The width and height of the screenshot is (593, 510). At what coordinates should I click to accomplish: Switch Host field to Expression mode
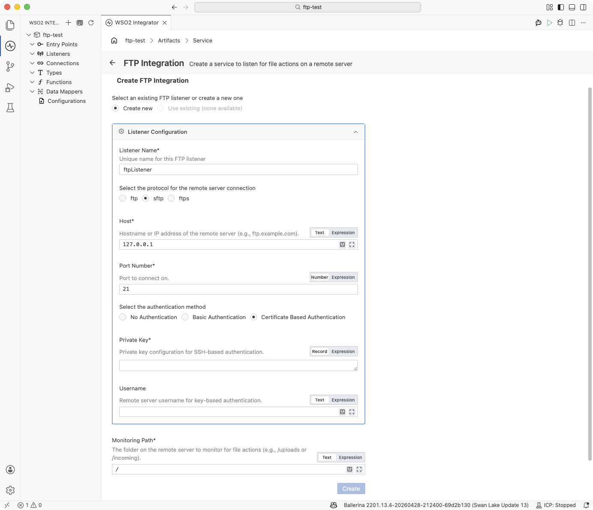tap(343, 233)
